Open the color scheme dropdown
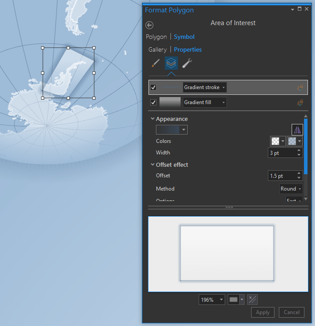The image size is (315, 326). (x=172, y=130)
